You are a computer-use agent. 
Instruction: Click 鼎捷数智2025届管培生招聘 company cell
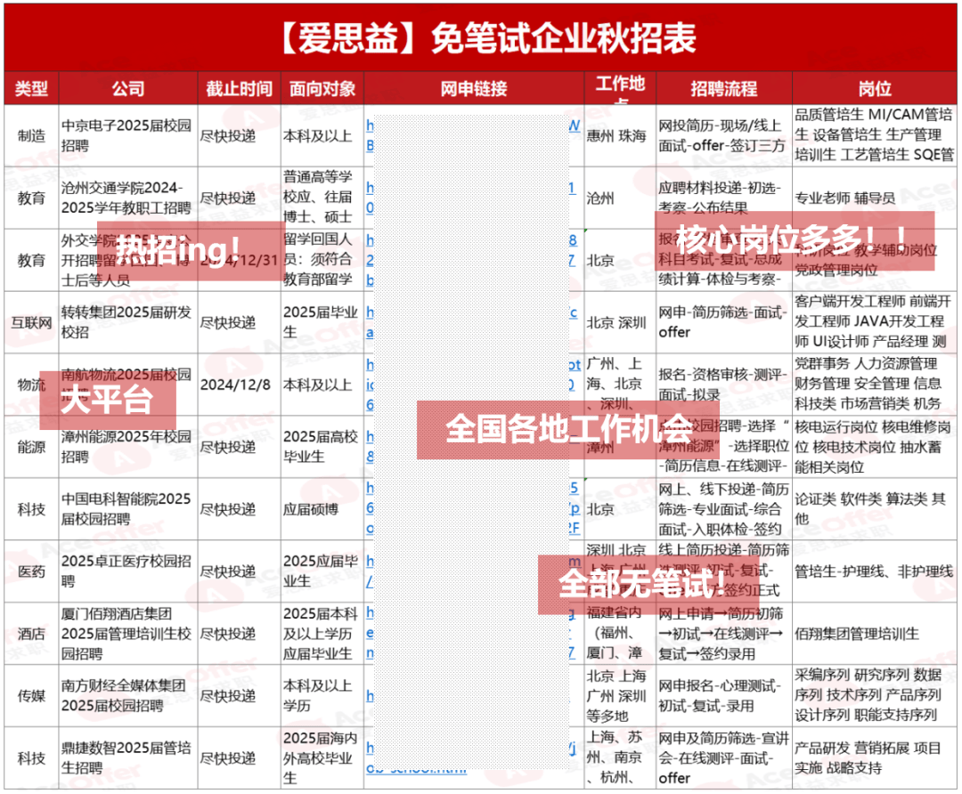[x=128, y=758]
